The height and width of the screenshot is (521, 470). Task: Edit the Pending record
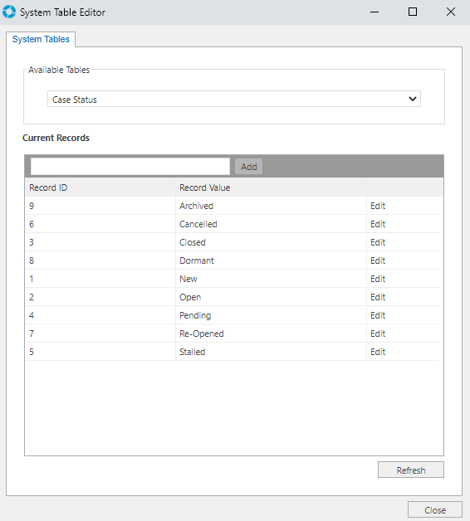[378, 315]
